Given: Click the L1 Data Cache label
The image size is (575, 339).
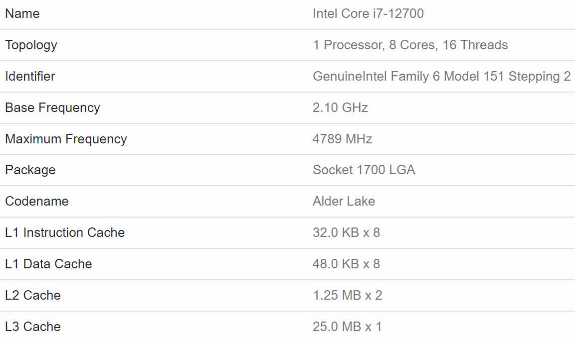Looking at the screenshot, I should pos(48,264).
